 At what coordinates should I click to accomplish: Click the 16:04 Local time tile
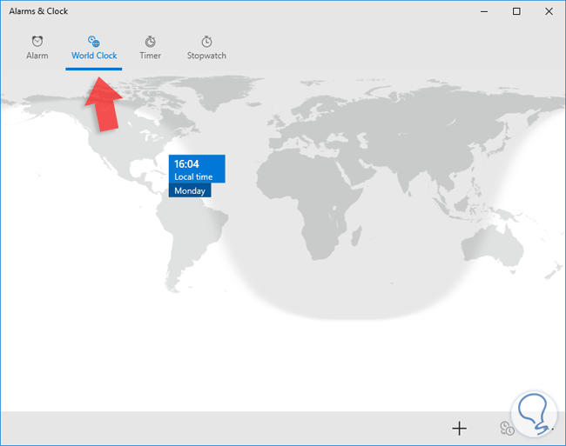(x=197, y=169)
